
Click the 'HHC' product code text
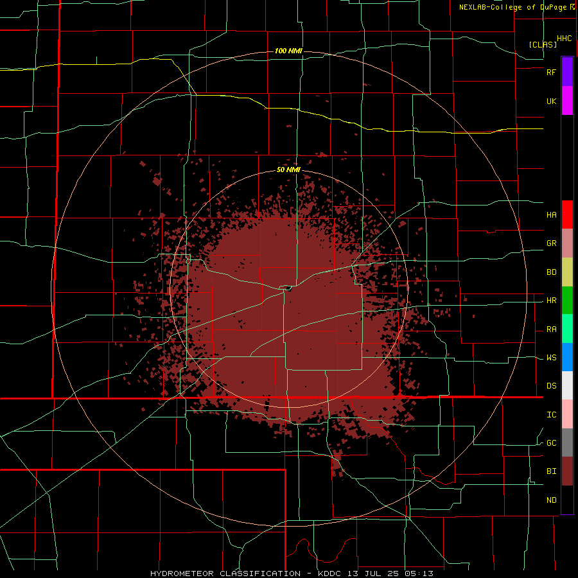tap(565, 39)
